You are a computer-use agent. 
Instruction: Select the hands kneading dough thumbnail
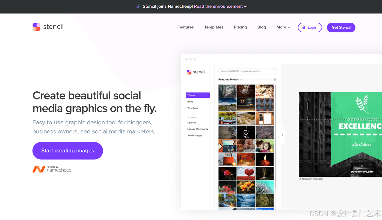click(246, 91)
